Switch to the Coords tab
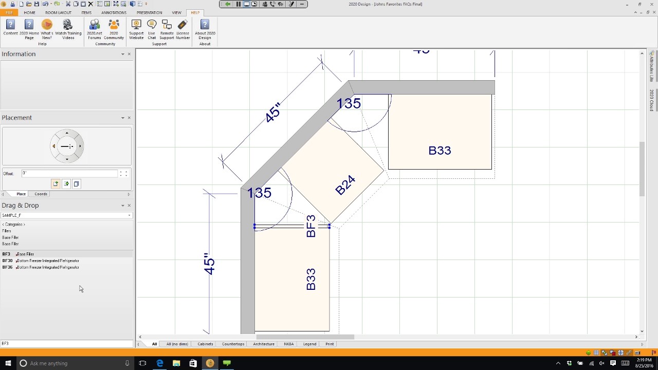This screenshot has height=370, width=658. pos(41,194)
